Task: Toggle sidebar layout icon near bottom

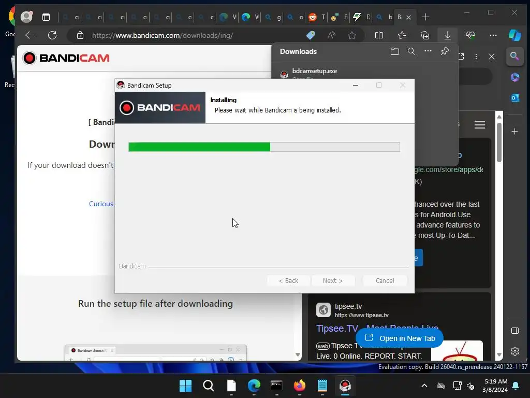Action: 515,331
